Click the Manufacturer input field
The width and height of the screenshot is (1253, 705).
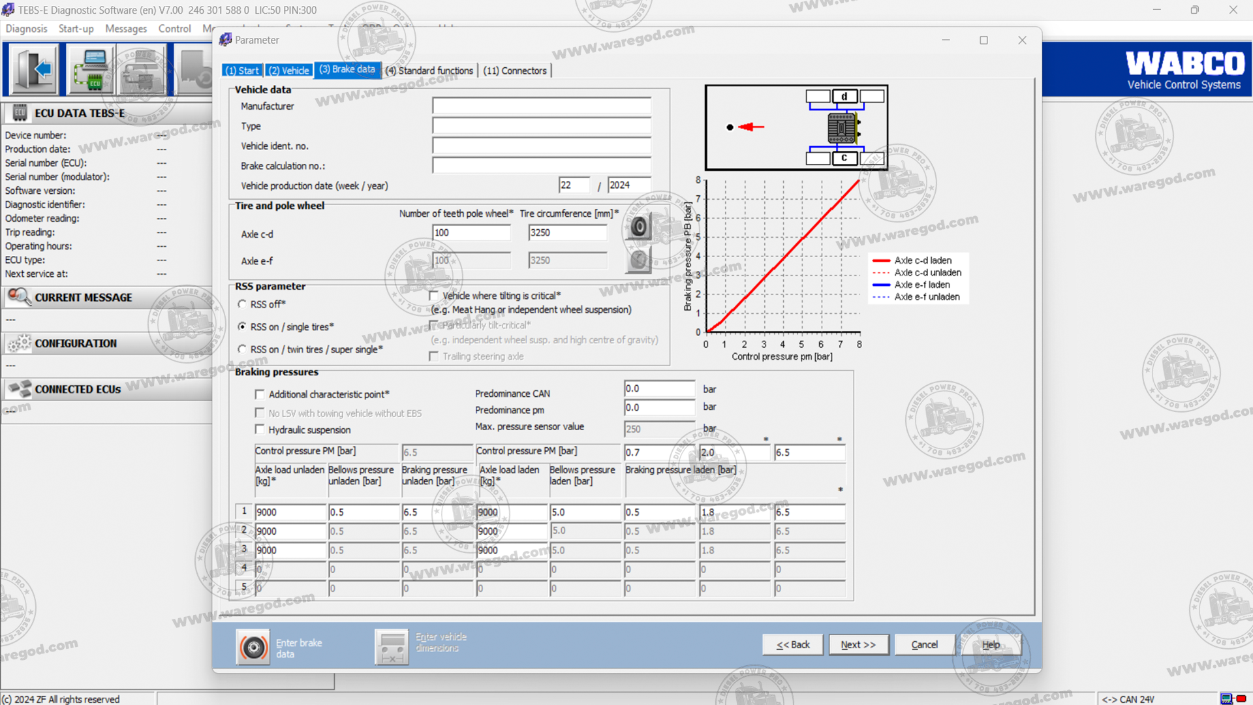[541, 106]
